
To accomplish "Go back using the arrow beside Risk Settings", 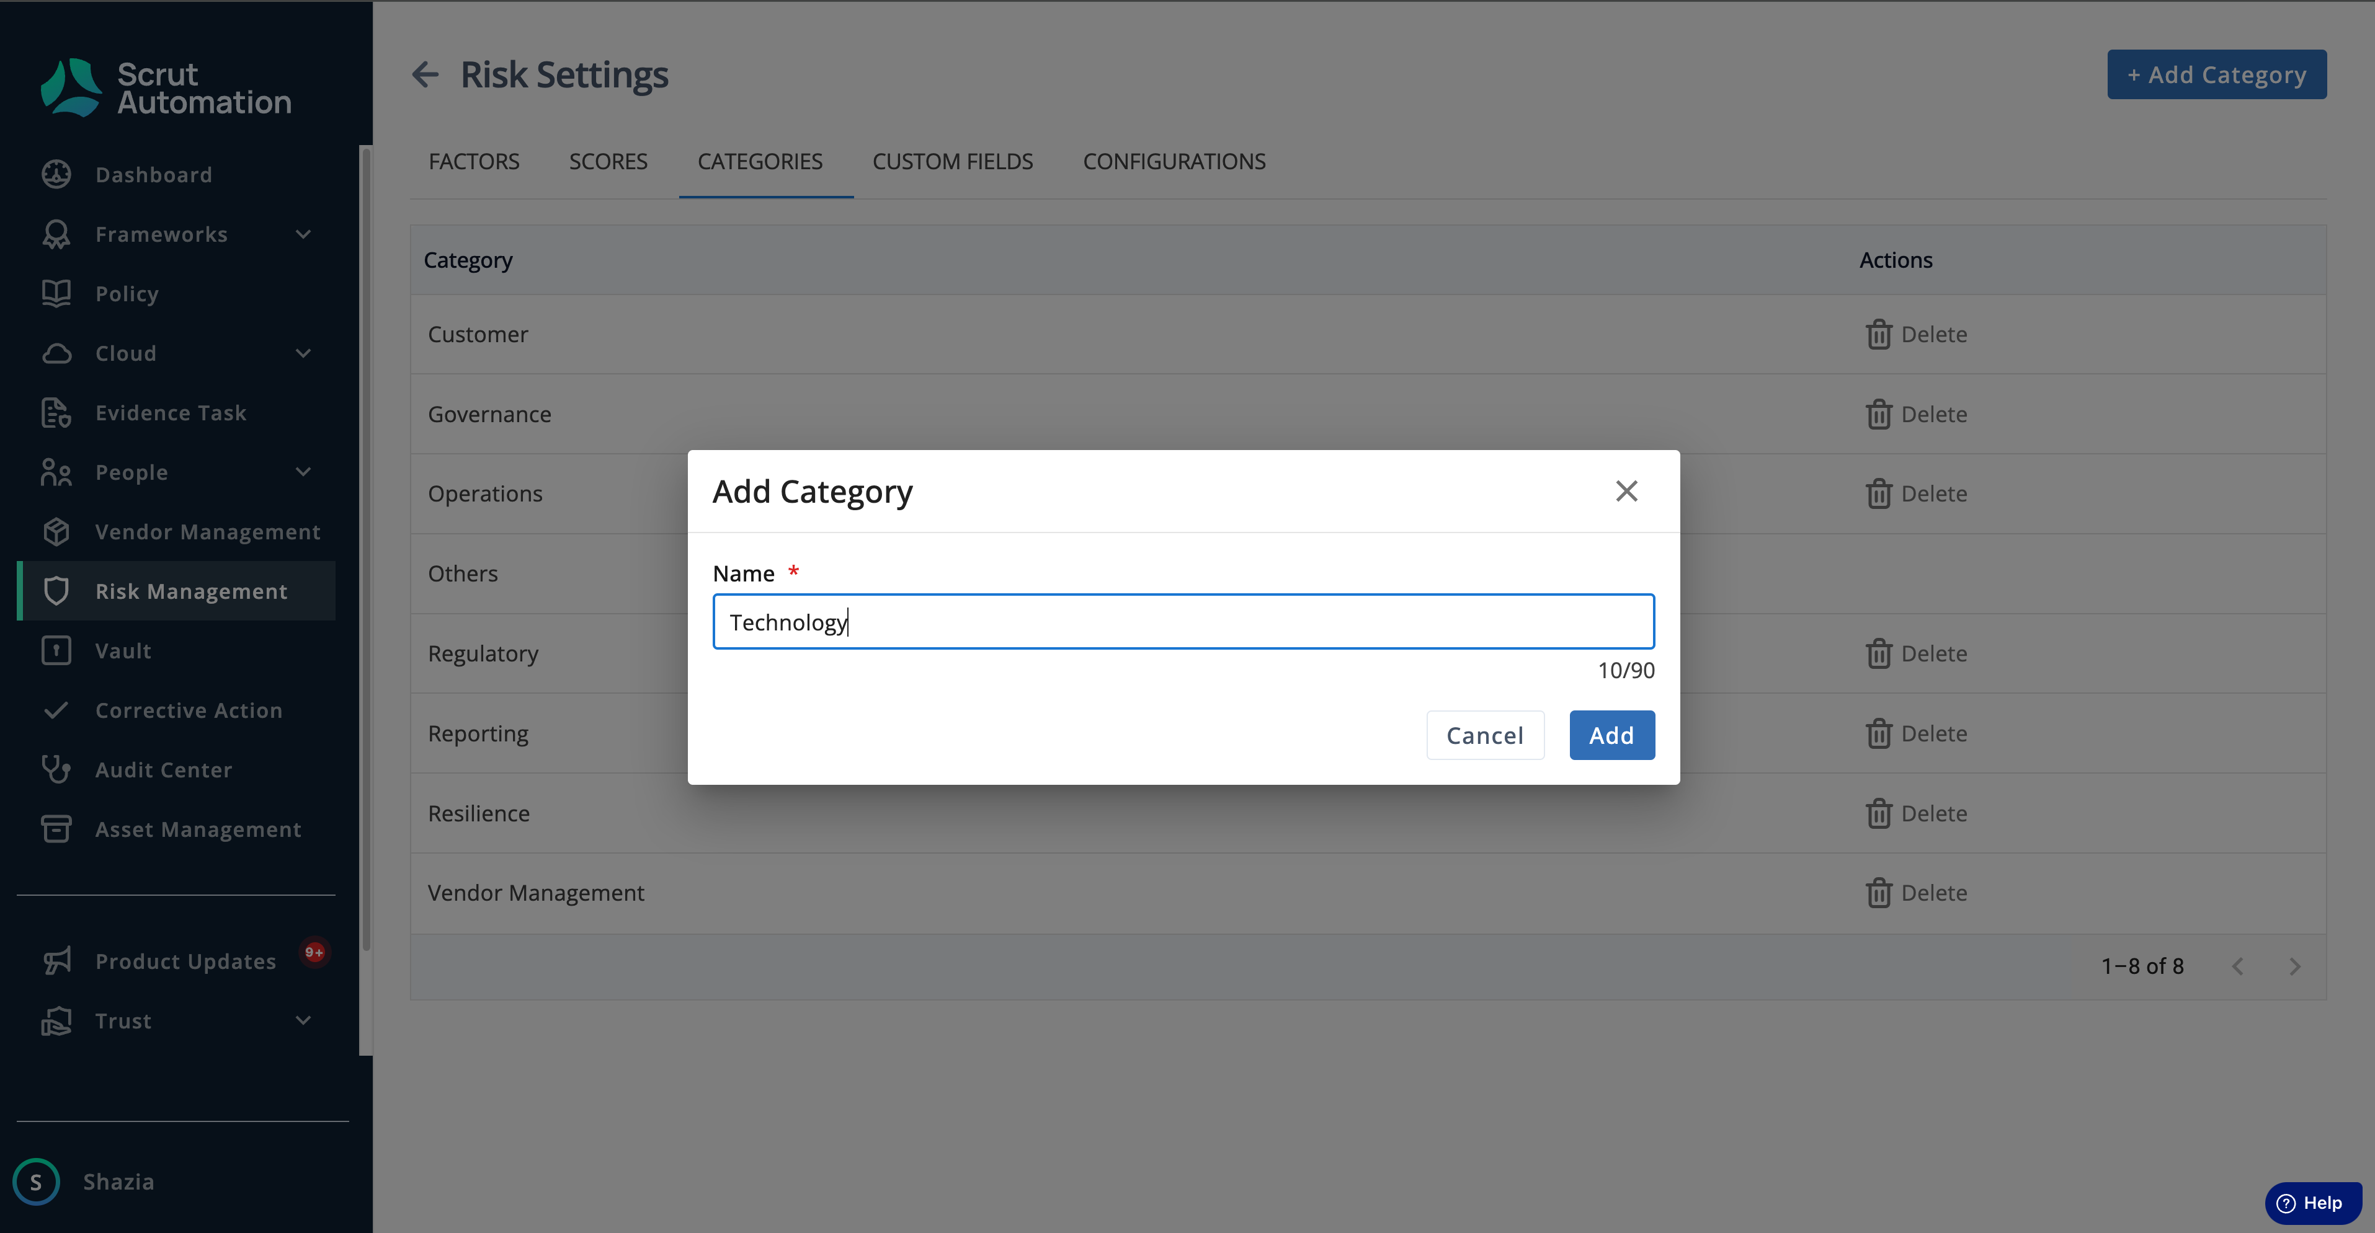I will [x=425, y=74].
